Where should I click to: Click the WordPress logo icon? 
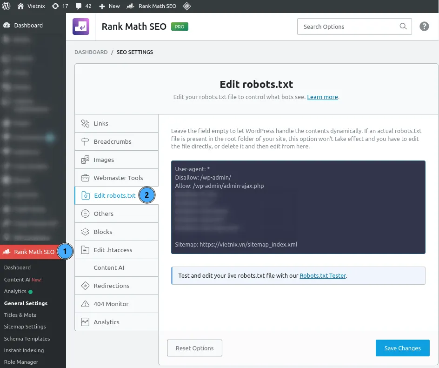click(x=6, y=6)
